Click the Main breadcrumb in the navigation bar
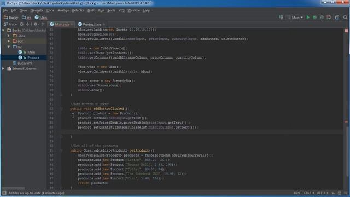This screenshot has height=197, width=350. [x=41, y=17]
